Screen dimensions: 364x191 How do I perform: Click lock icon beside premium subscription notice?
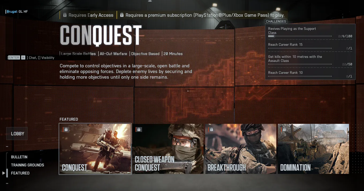(122, 15)
